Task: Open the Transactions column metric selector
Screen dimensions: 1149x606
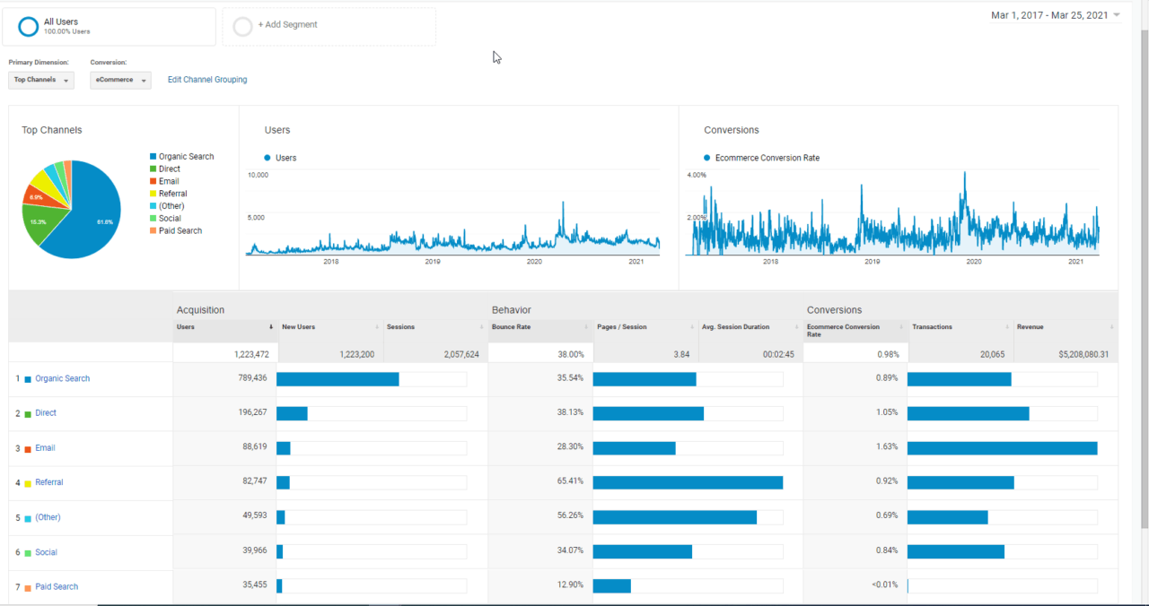Action: (x=1006, y=327)
